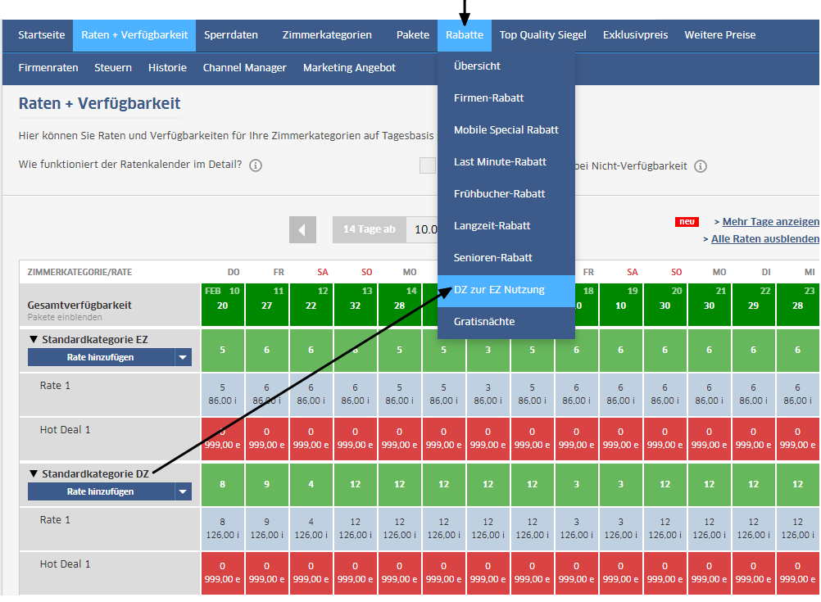The height and width of the screenshot is (602, 821).
Task: Open dropdown arrow beside EZ Rate hinzufügen
Action: (184, 357)
